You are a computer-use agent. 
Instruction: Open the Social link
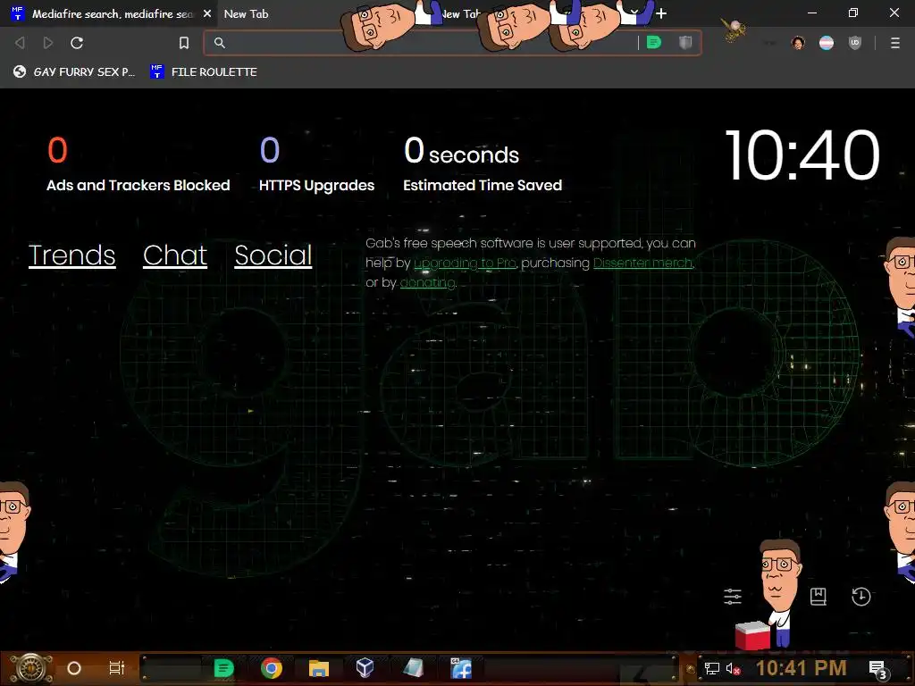click(x=273, y=255)
